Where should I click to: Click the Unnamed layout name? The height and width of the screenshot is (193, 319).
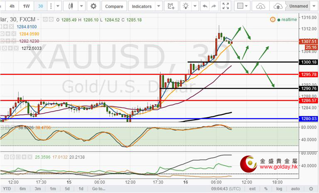[299, 6]
